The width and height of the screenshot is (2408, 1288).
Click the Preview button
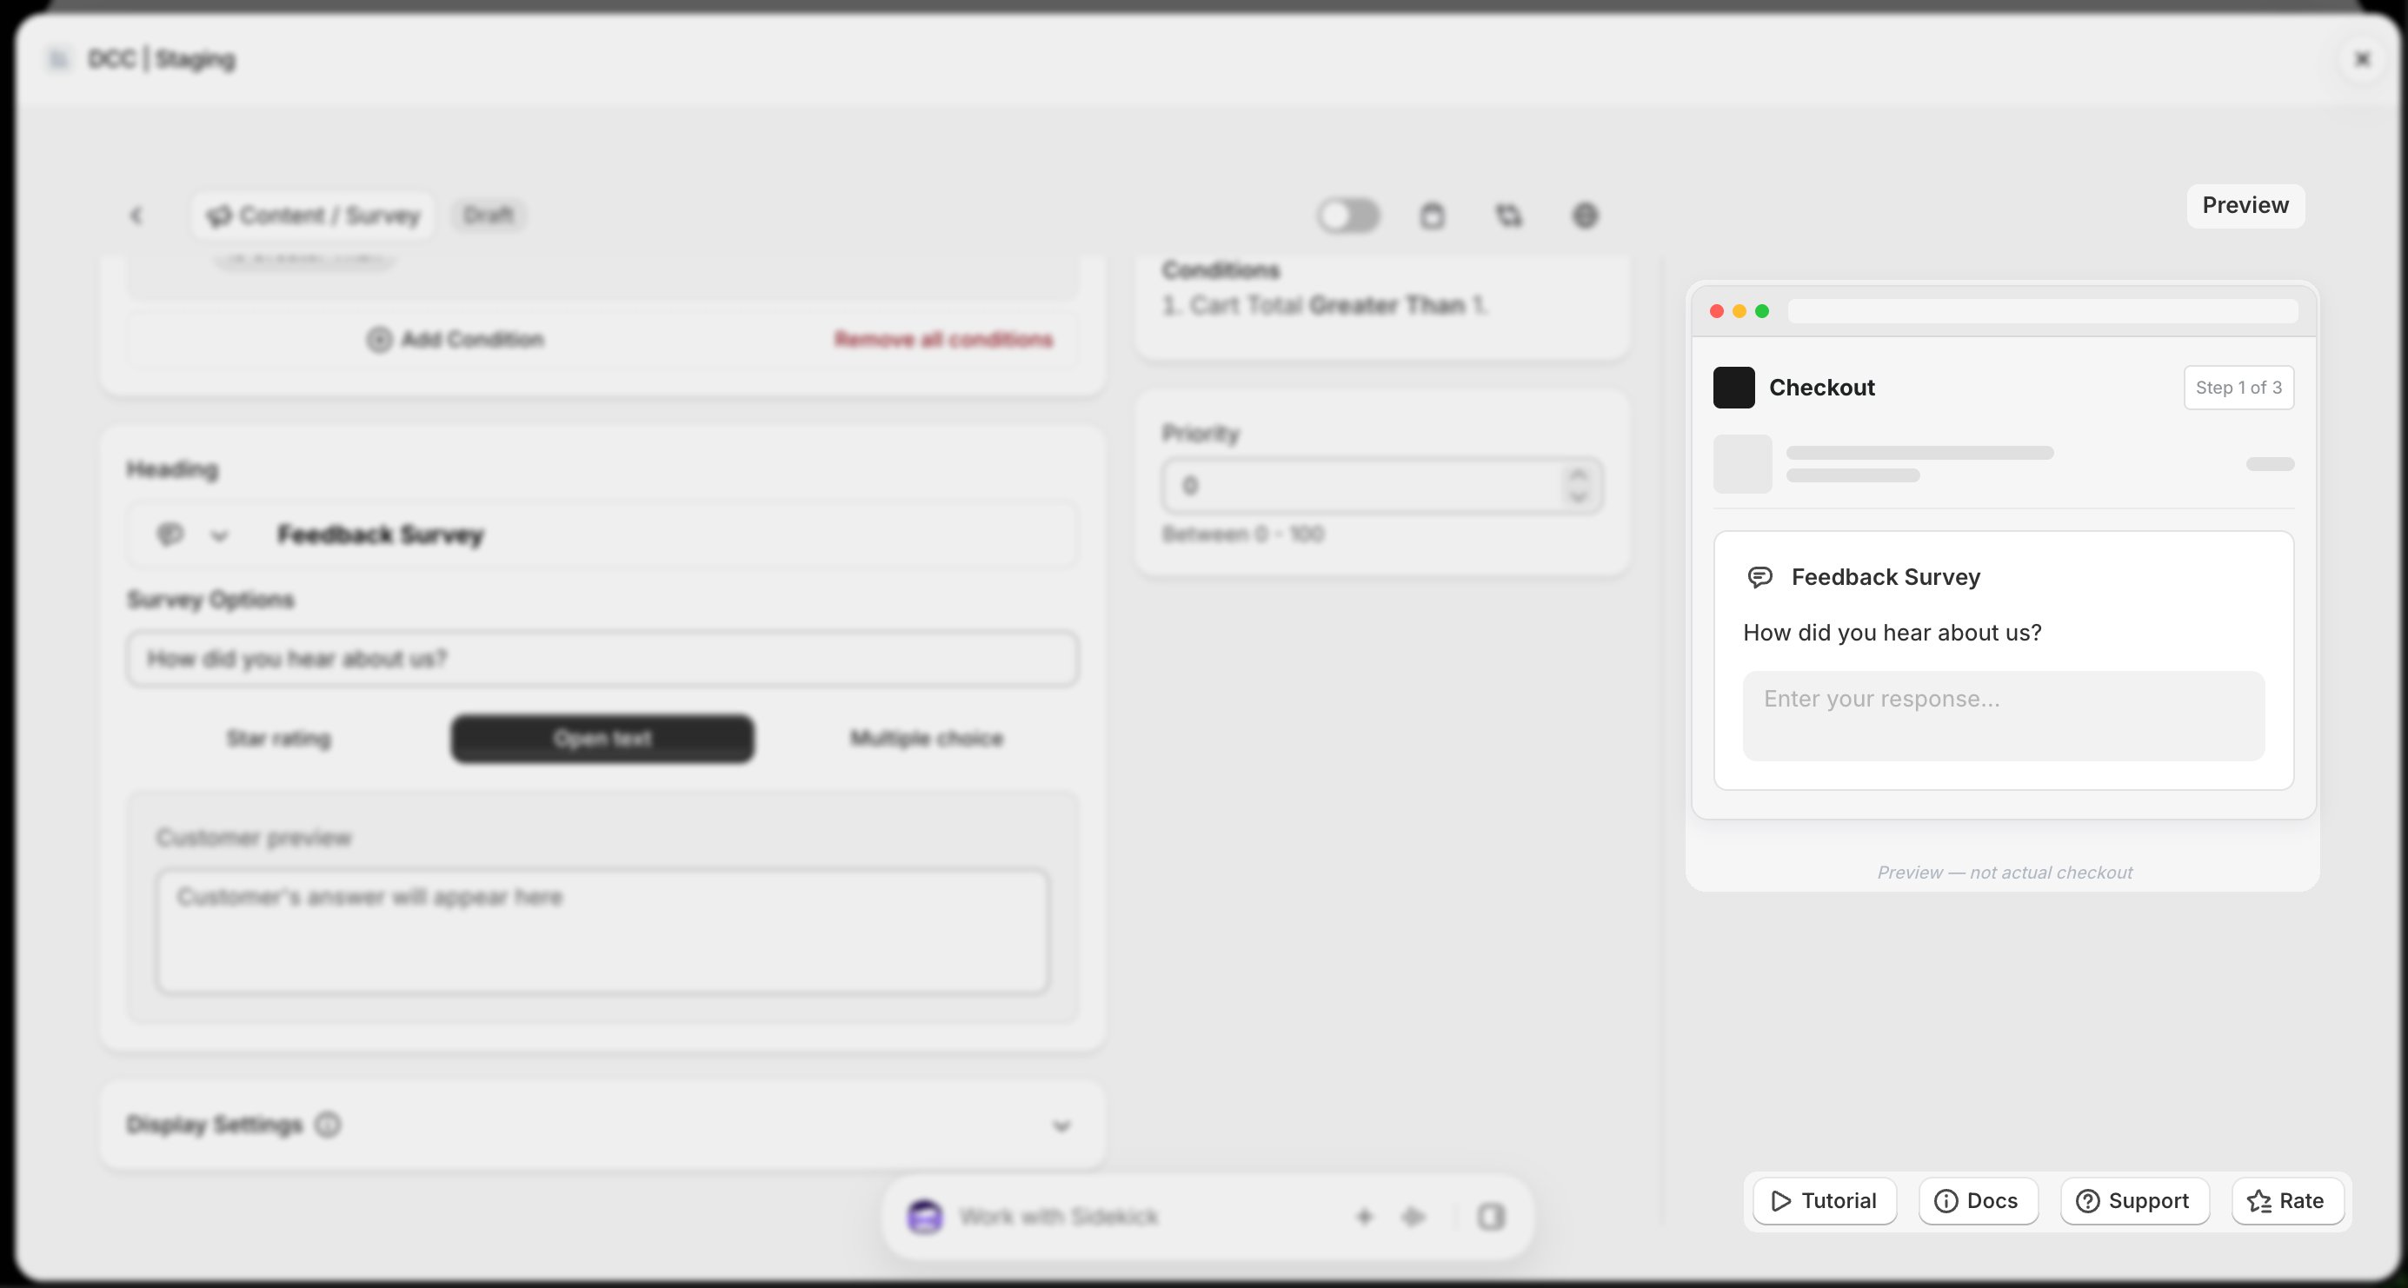pos(2245,206)
